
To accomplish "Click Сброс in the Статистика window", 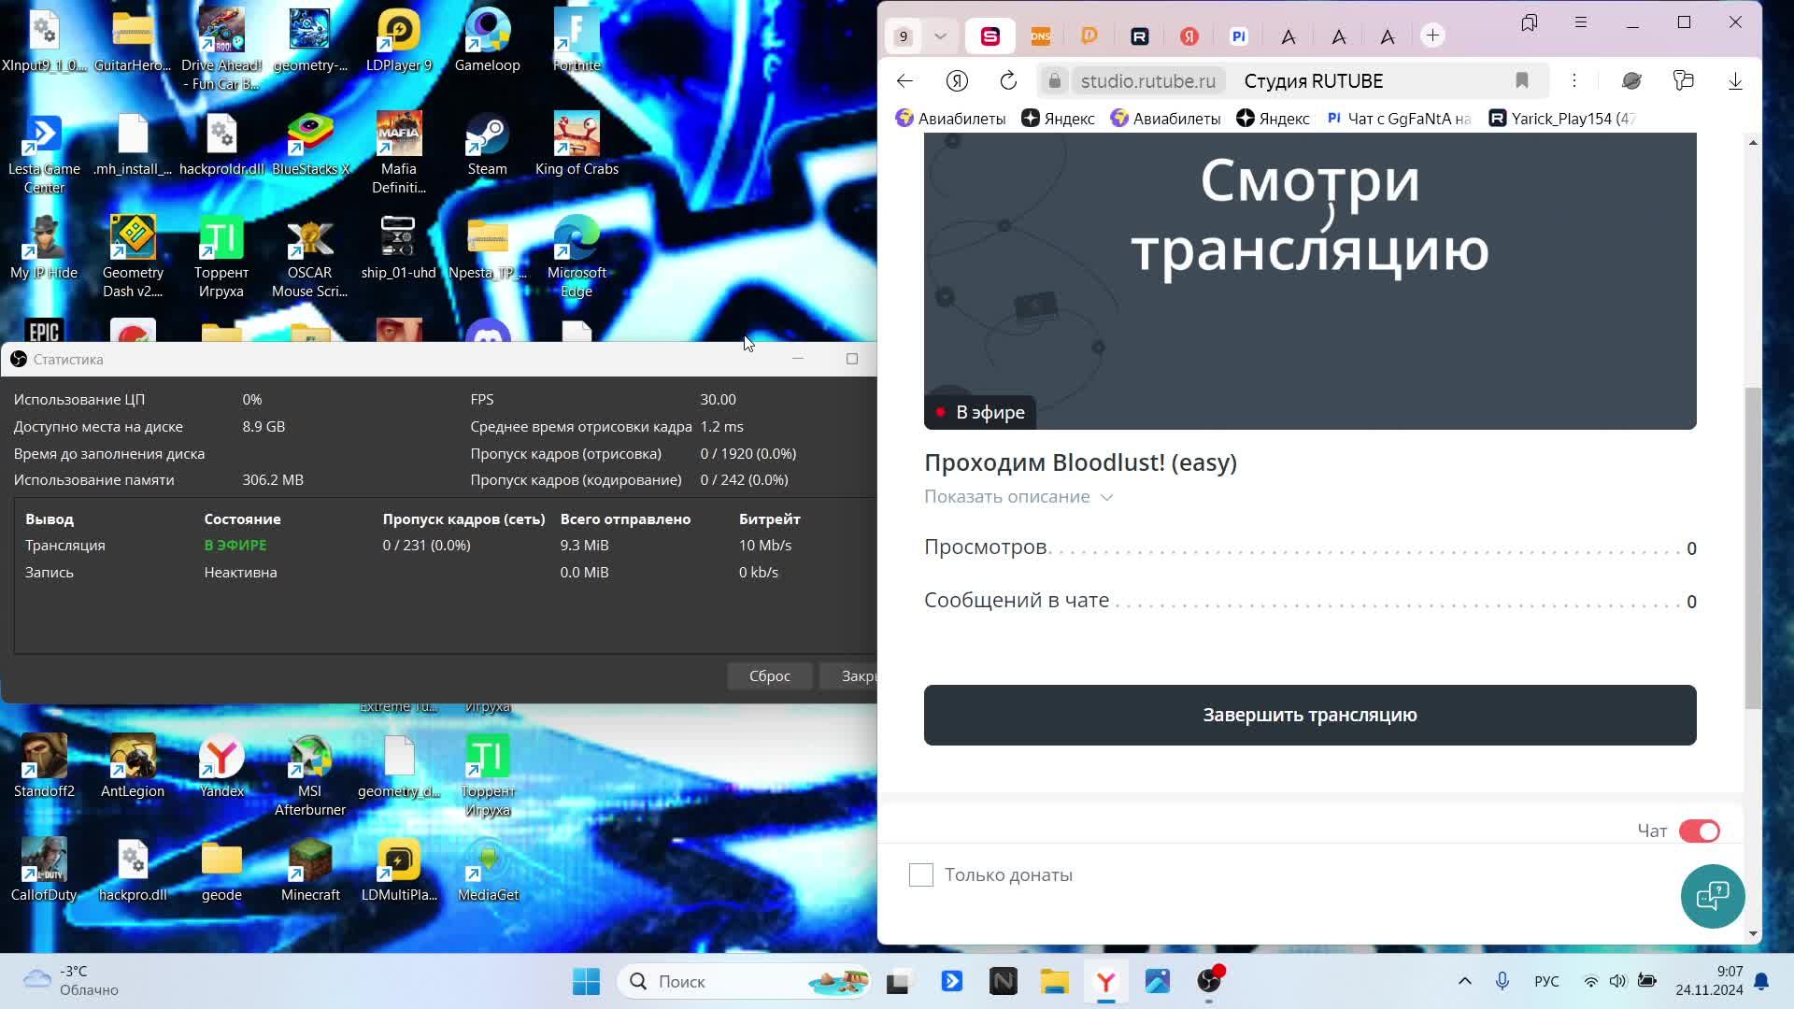I will (x=769, y=675).
